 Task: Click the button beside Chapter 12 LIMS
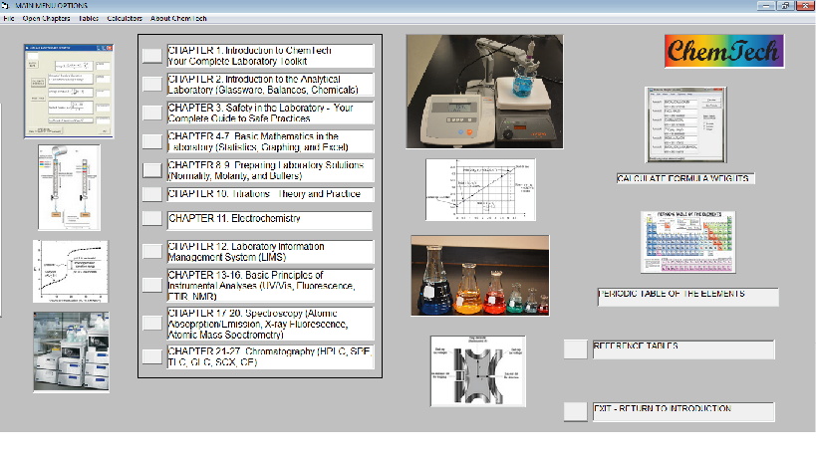coord(152,252)
